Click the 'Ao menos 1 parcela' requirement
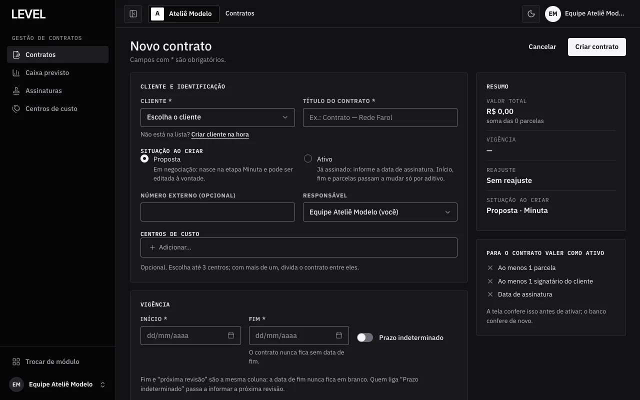This screenshot has height=400, width=640. tap(526, 268)
